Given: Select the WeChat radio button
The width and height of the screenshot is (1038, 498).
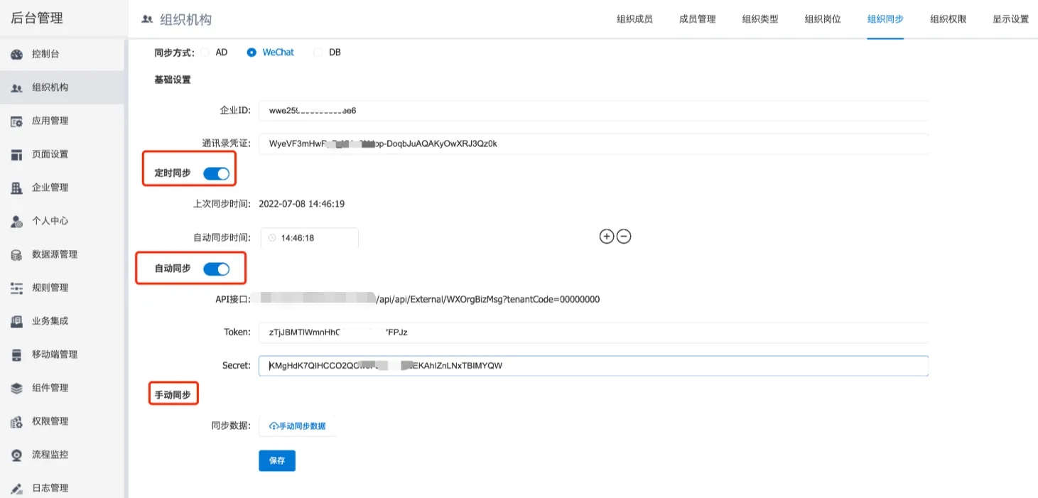Looking at the screenshot, I should pyautogui.click(x=252, y=53).
